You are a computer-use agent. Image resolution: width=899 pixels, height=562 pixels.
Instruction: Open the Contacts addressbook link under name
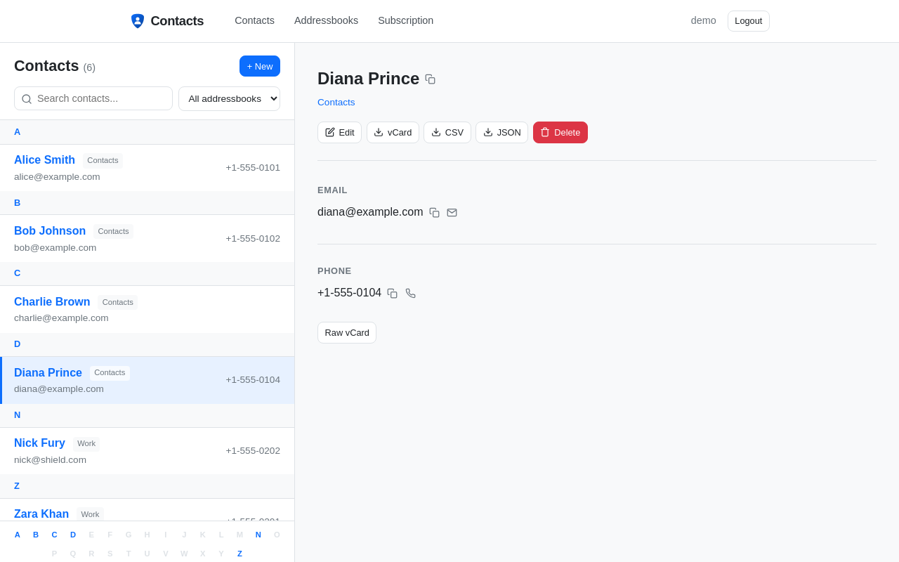(x=336, y=103)
